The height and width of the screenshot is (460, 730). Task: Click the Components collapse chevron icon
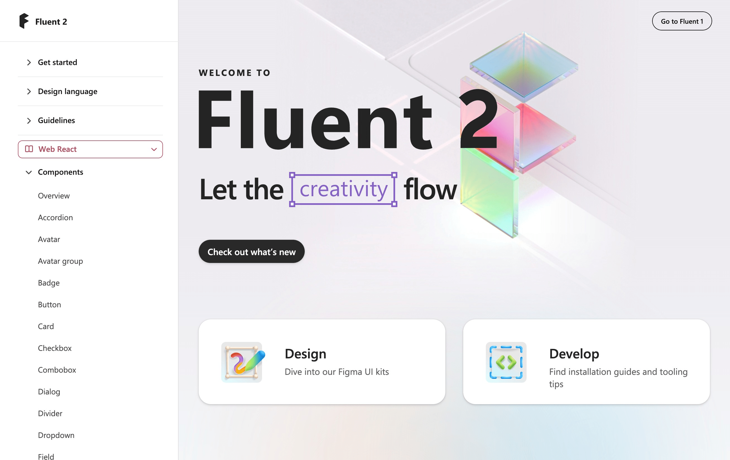29,172
